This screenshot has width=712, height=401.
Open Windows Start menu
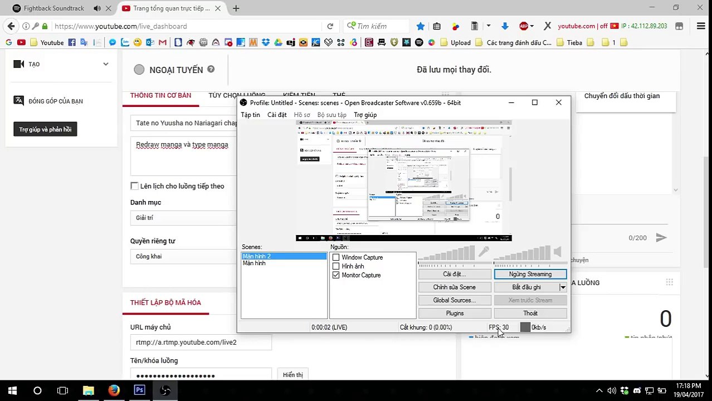pyautogui.click(x=12, y=390)
